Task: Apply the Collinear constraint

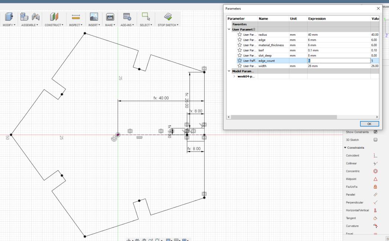Action: 375,163
